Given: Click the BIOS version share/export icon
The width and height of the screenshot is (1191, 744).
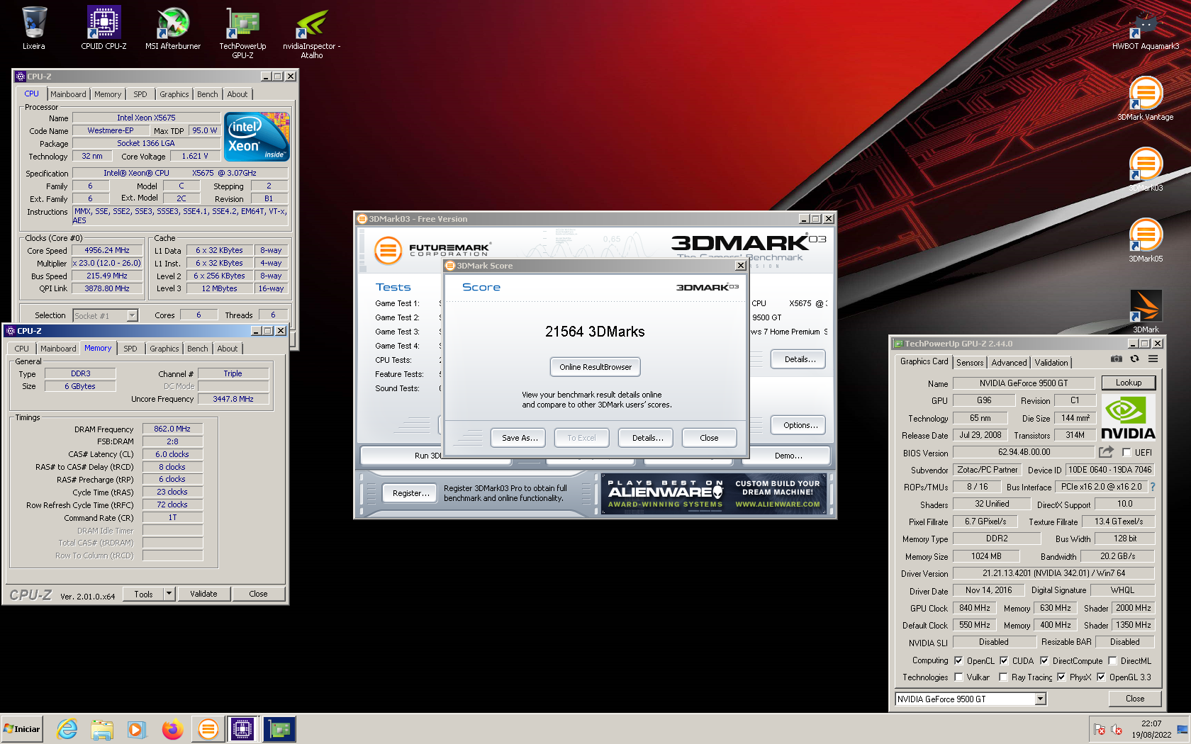Looking at the screenshot, I should pyautogui.click(x=1106, y=452).
